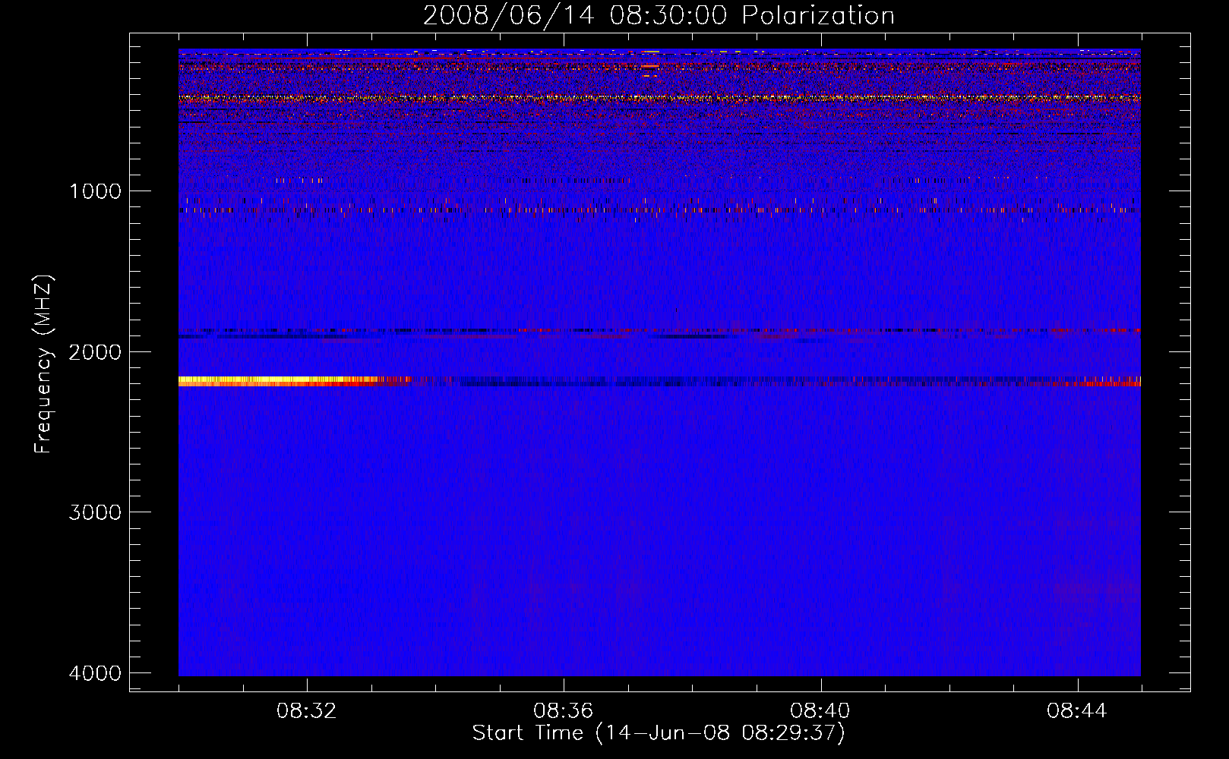The width and height of the screenshot is (1229, 759).
Task: Click the yellow-speckled band near 400 MHz
Action: click(x=659, y=98)
